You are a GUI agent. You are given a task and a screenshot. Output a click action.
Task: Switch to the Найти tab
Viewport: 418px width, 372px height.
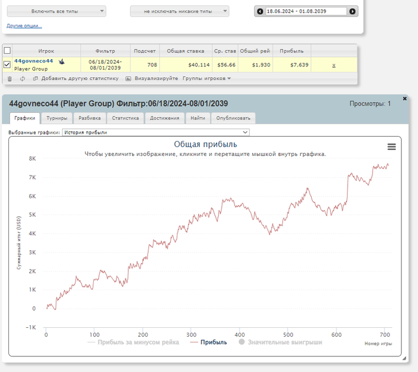(198, 118)
